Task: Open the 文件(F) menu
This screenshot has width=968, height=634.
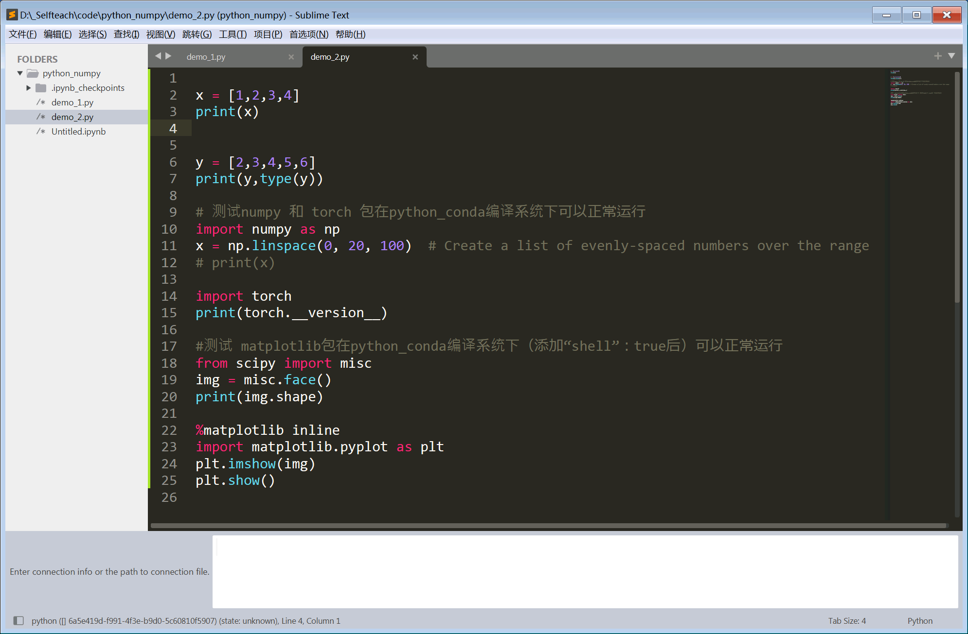Action: tap(22, 34)
